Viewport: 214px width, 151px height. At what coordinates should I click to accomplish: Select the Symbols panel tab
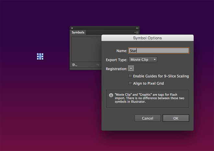78,32
